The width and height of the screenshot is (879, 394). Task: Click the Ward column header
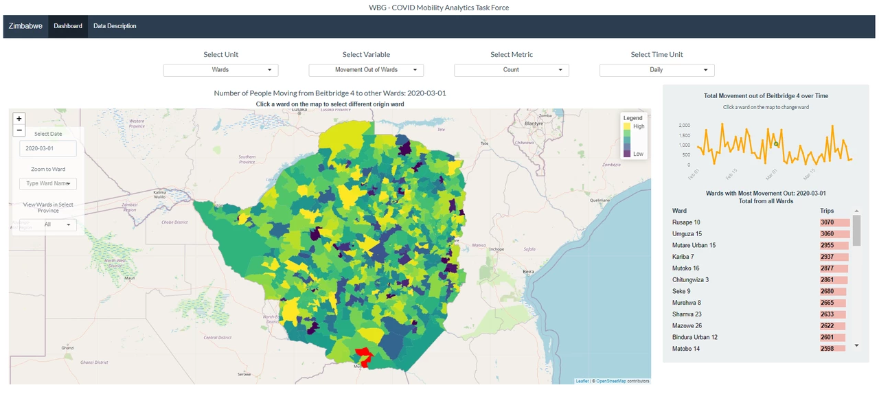[679, 211]
